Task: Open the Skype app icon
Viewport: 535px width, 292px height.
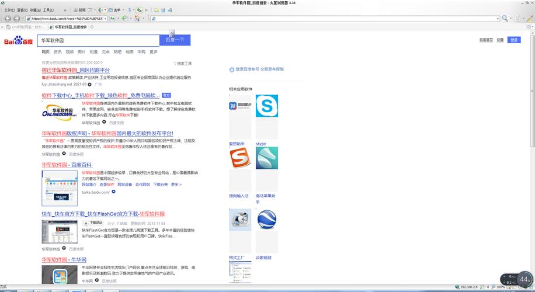Action: coord(267,107)
